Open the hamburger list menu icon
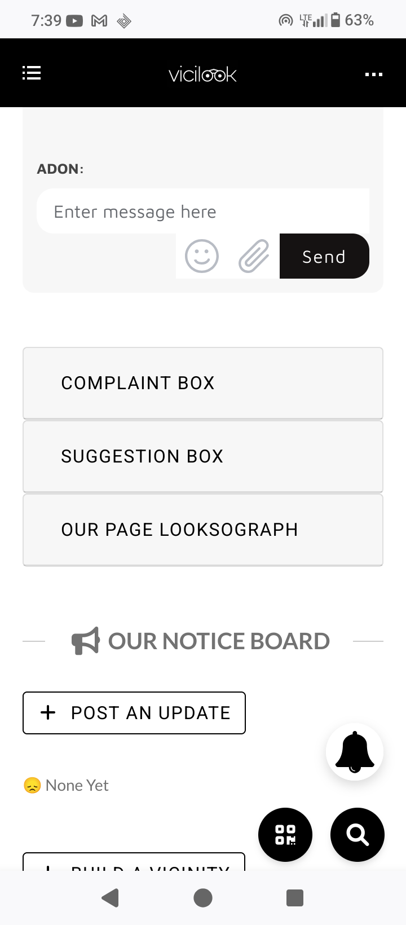 point(32,73)
